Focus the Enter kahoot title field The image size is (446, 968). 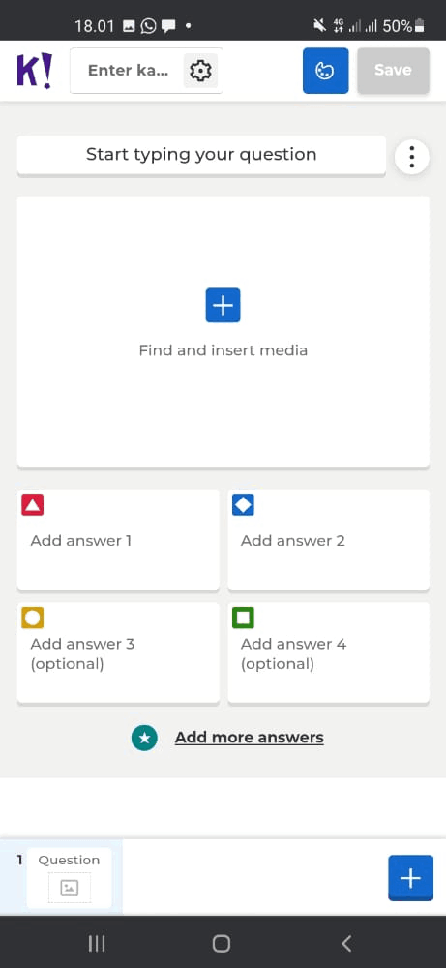[128, 71]
